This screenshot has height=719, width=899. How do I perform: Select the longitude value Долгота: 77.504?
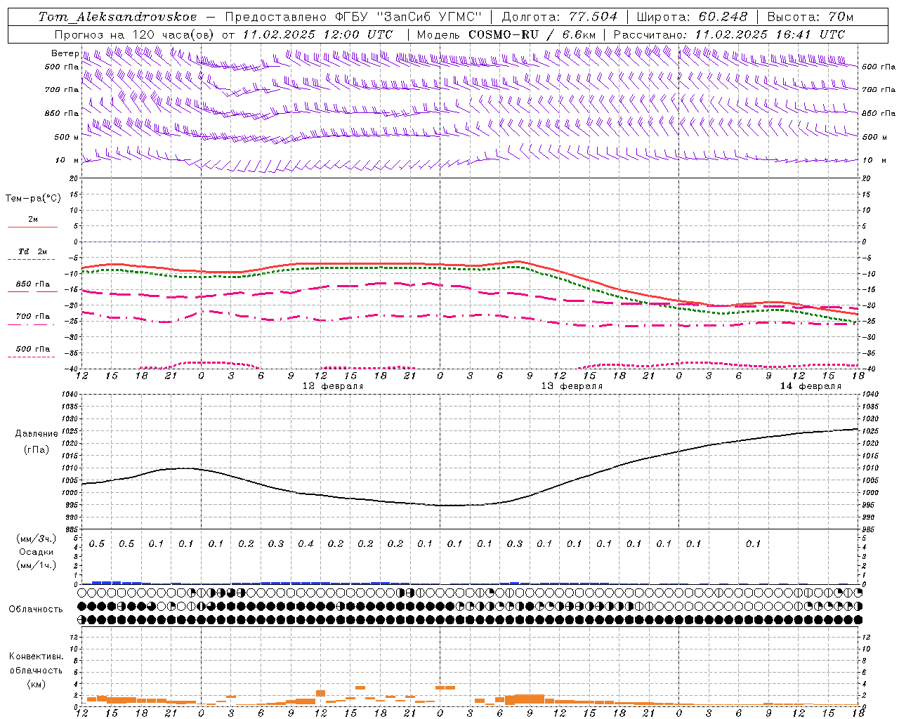(x=560, y=17)
